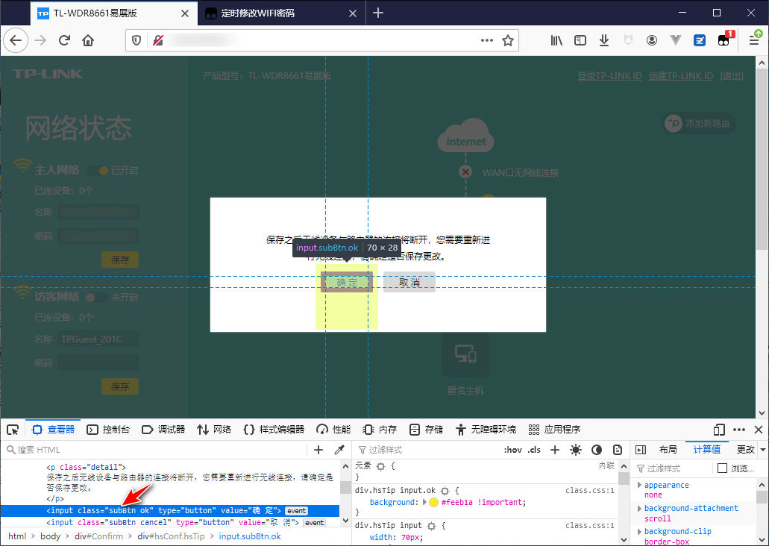Open the Tampermonkey extension icon with badge
Viewport: 769px width, 546px height.
pyautogui.click(x=725, y=40)
